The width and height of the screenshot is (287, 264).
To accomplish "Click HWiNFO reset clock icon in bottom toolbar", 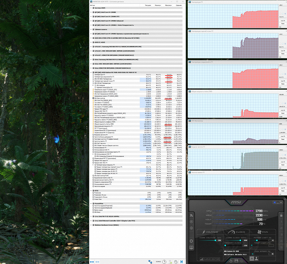I will tap(164, 262).
